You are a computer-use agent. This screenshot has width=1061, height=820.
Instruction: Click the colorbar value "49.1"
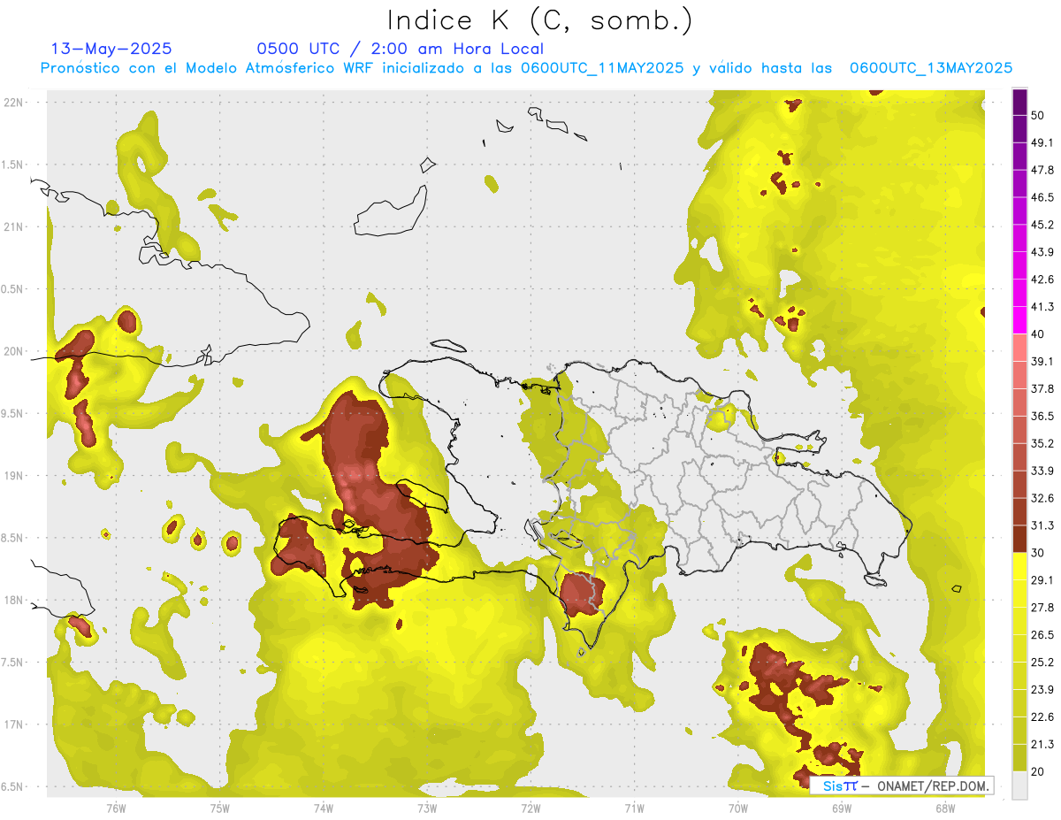[x=1043, y=142]
